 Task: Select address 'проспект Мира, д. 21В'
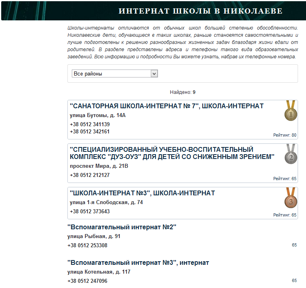99,166
